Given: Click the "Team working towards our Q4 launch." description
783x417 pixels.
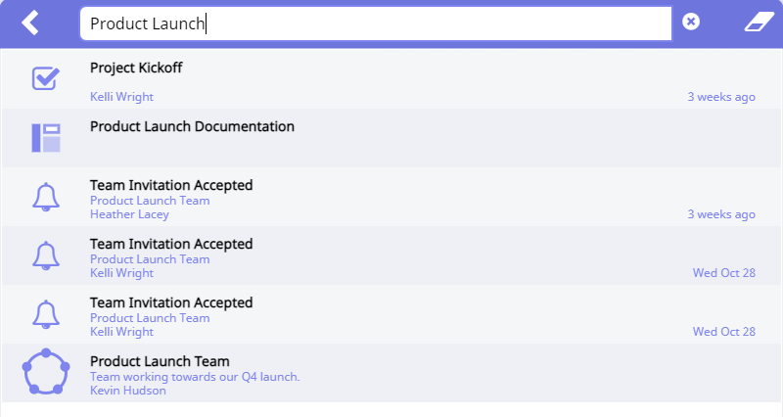Looking at the screenshot, I should [195, 377].
